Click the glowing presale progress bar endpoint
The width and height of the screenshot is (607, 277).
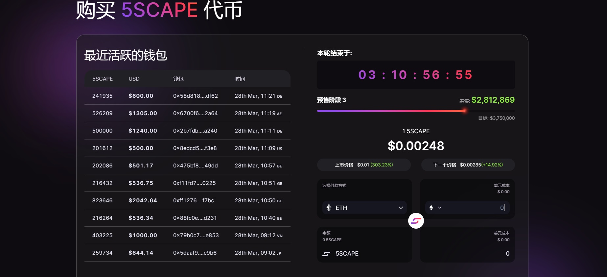coord(464,111)
